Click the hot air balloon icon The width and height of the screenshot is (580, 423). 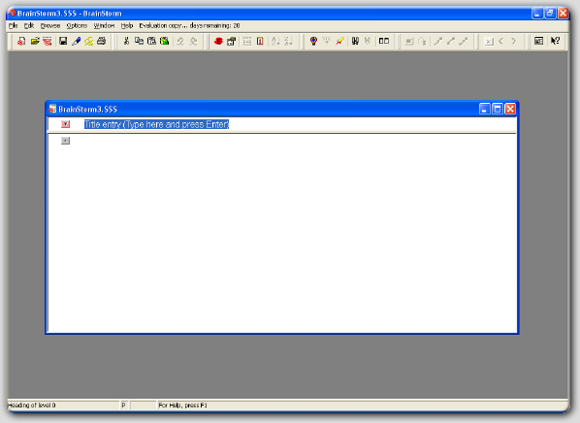313,41
